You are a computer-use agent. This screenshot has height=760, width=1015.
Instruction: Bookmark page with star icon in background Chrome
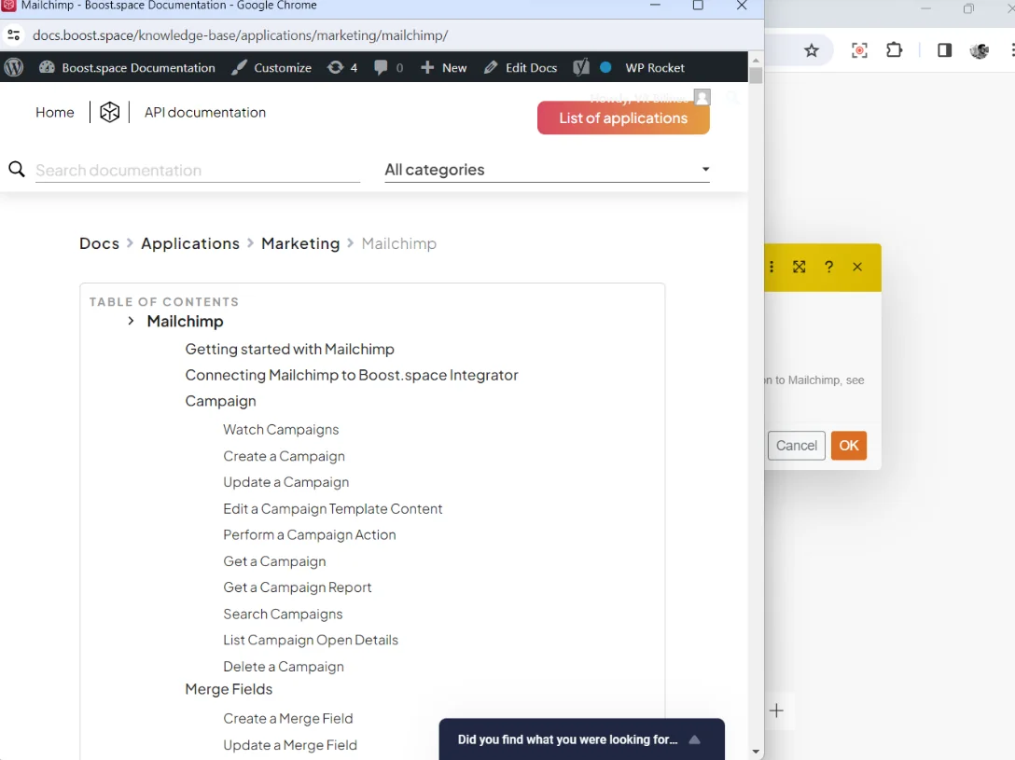coord(811,50)
